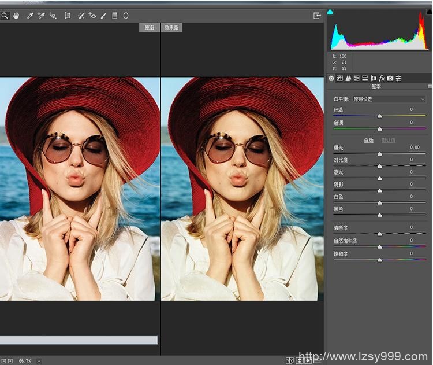Click the 原图 original view label

pyautogui.click(x=150, y=27)
